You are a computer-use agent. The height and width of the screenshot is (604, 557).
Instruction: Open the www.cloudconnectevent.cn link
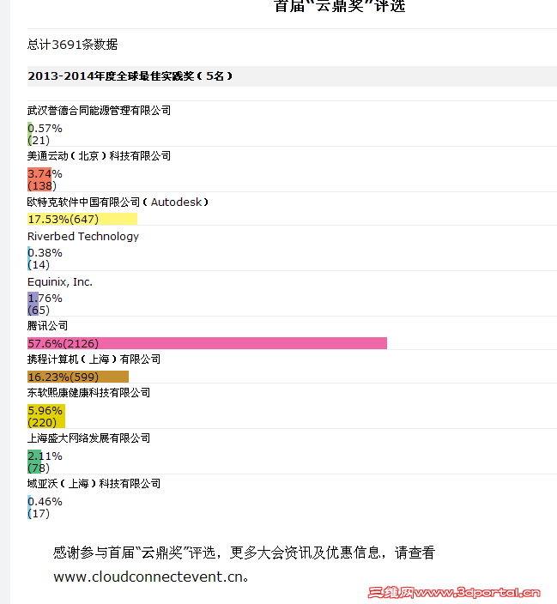tap(148, 577)
